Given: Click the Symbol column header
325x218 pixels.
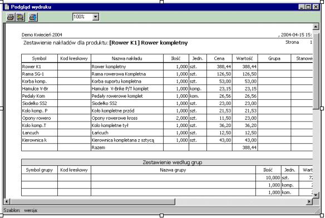Looking at the screenshot, I should coord(40,58).
